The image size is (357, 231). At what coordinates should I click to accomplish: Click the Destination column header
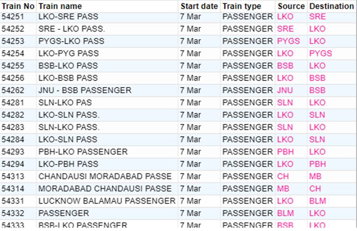tap(331, 6)
